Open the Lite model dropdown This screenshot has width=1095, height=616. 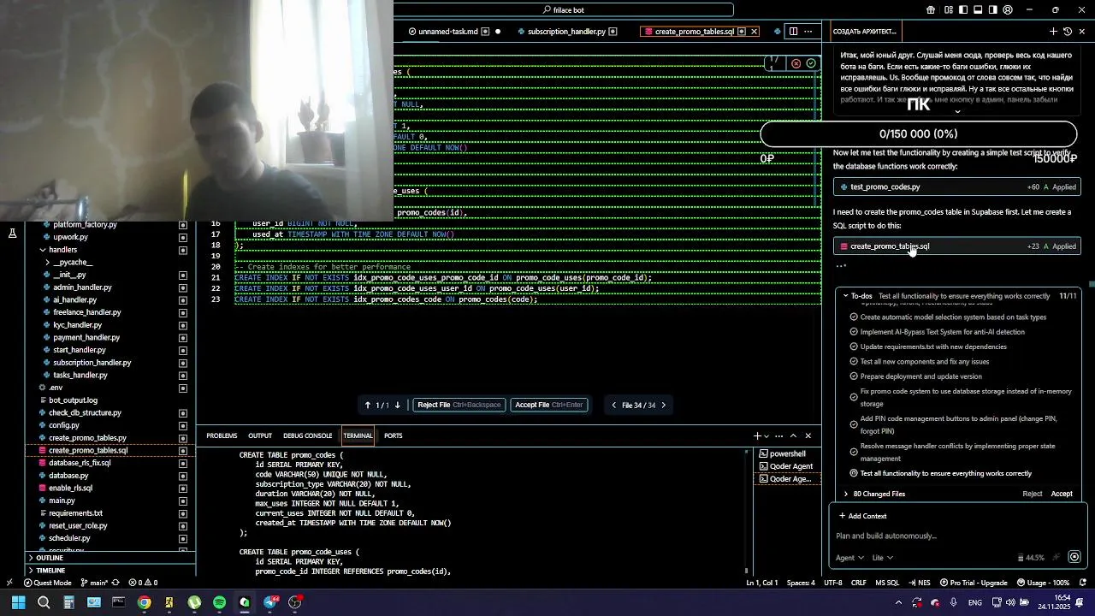click(882, 558)
